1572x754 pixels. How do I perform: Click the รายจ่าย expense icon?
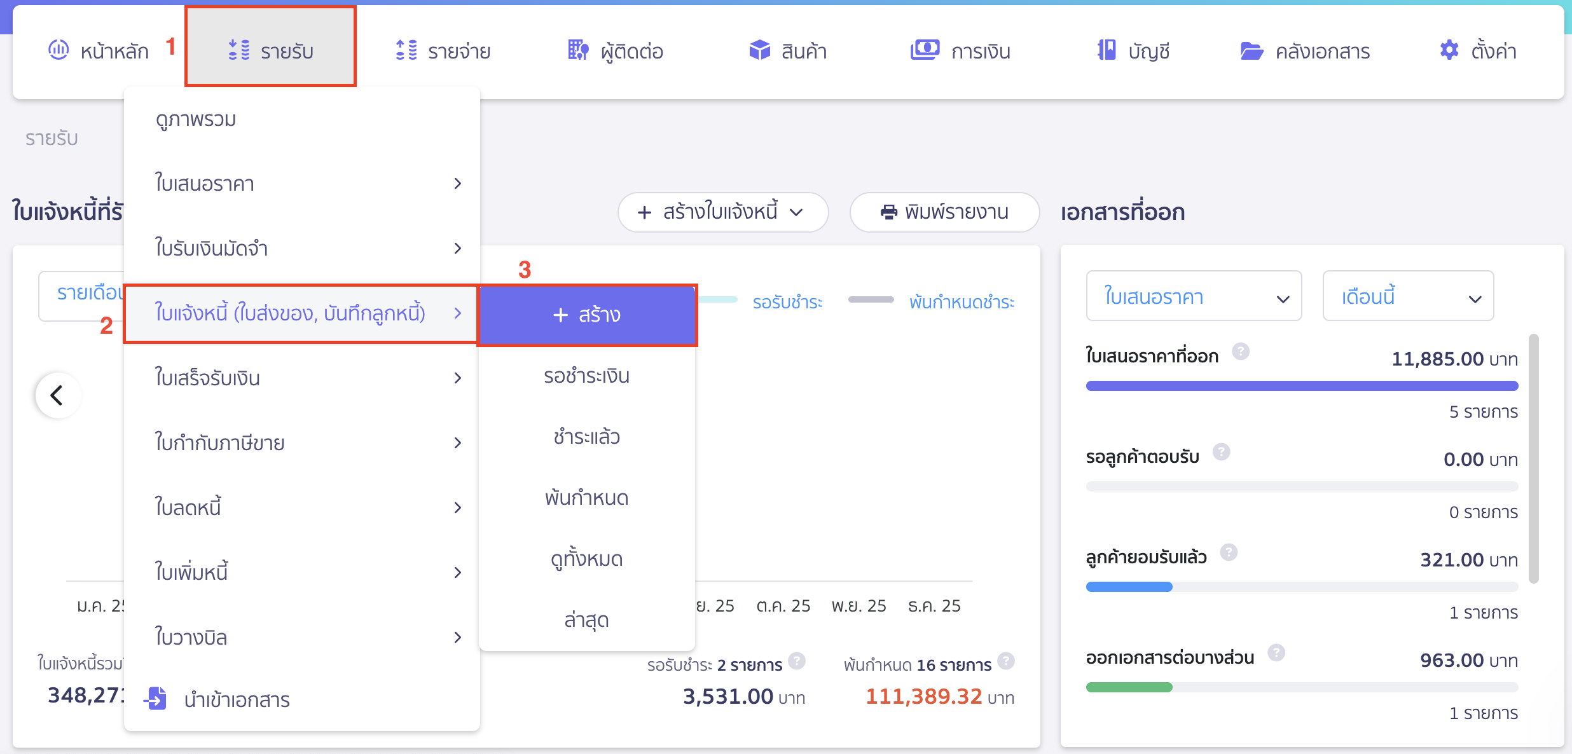(406, 50)
